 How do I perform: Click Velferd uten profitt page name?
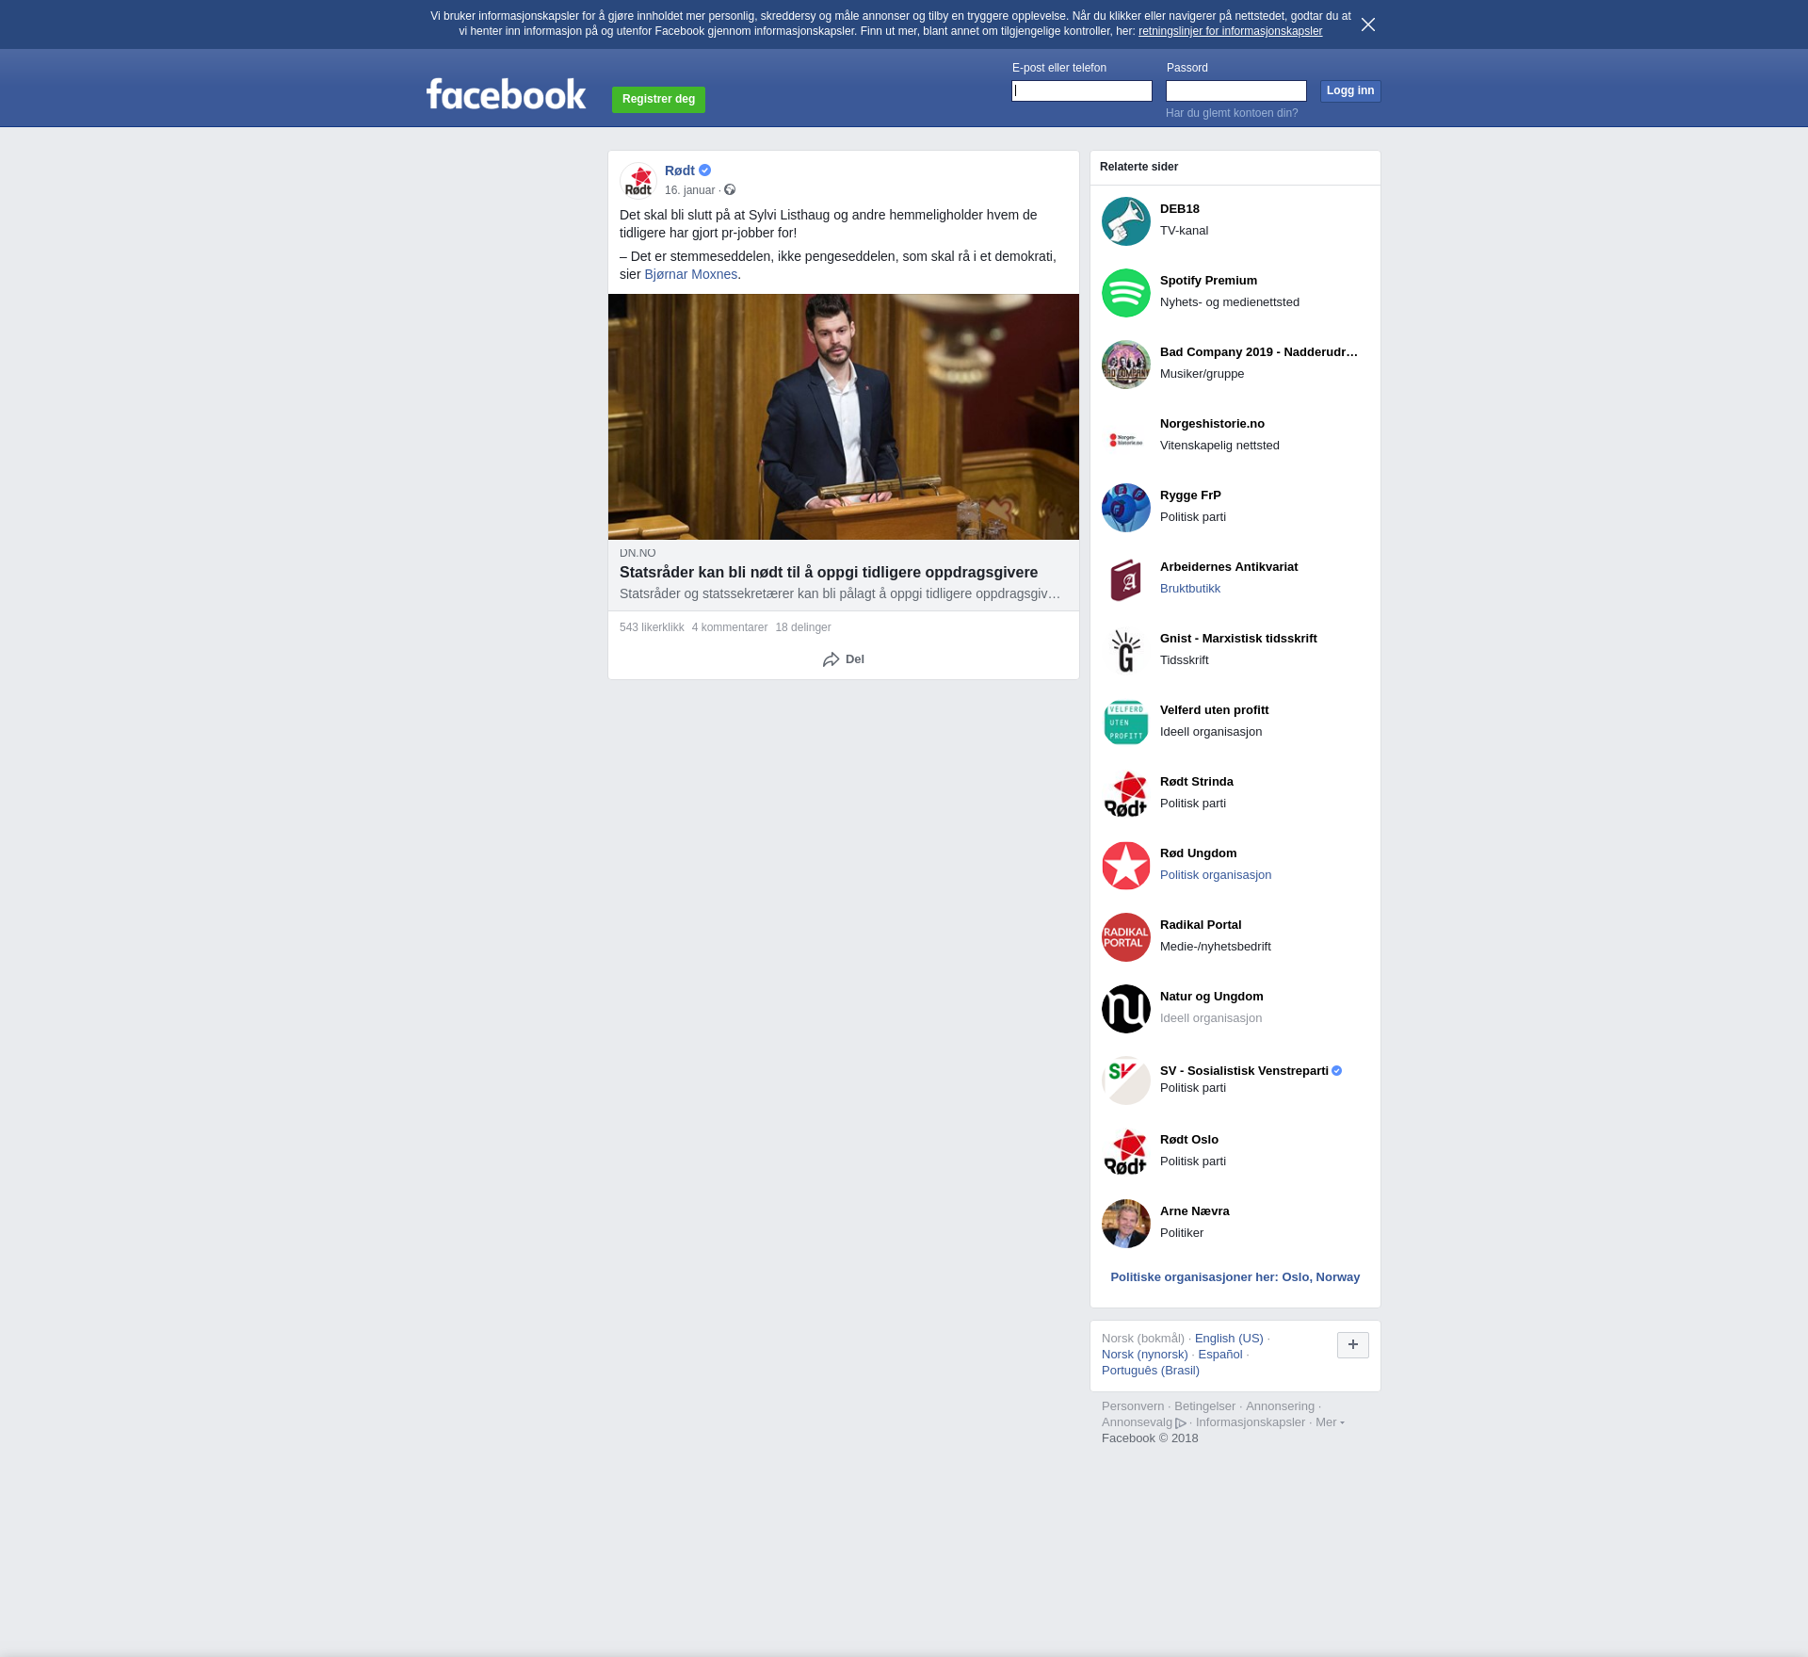pyautogui.click(x=1215, y=710)
